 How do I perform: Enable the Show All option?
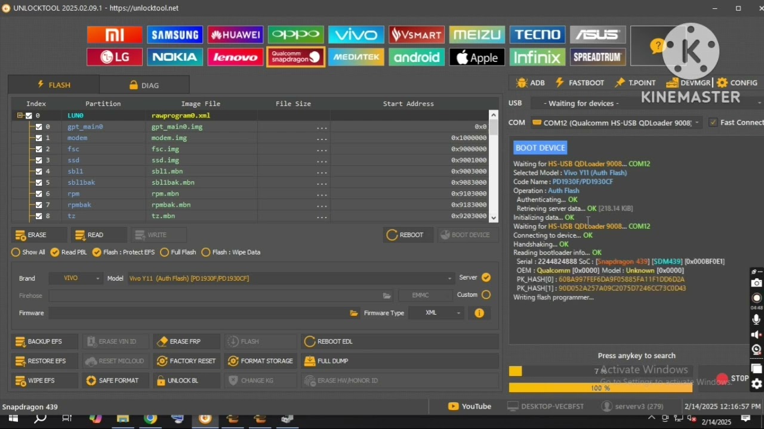coord(16,252)
